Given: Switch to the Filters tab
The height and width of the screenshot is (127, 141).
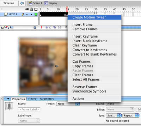Looking at the screenshot, I should point(32,99).
